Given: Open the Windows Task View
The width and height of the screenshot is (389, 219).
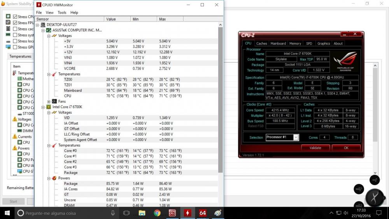Looking at the screenshot, I should [126, 213].
